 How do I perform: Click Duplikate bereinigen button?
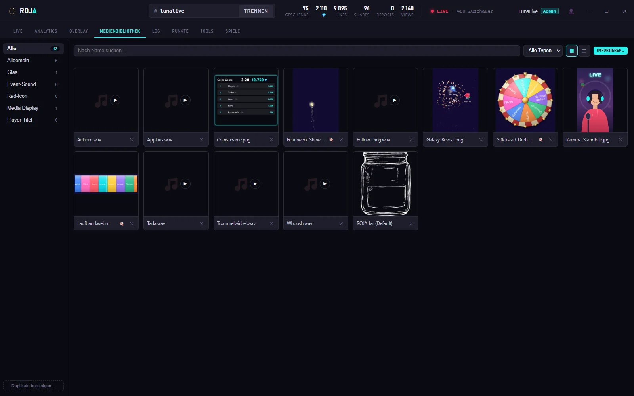(x=33, y=386)
